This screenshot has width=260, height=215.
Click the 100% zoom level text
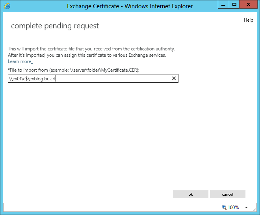coord(233,208)
